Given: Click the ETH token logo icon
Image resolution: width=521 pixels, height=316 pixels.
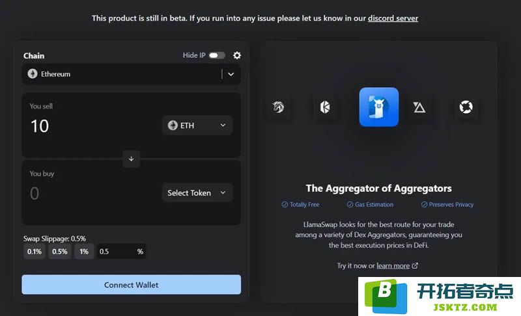Looking at the screenshot, I should coord(173,125).
